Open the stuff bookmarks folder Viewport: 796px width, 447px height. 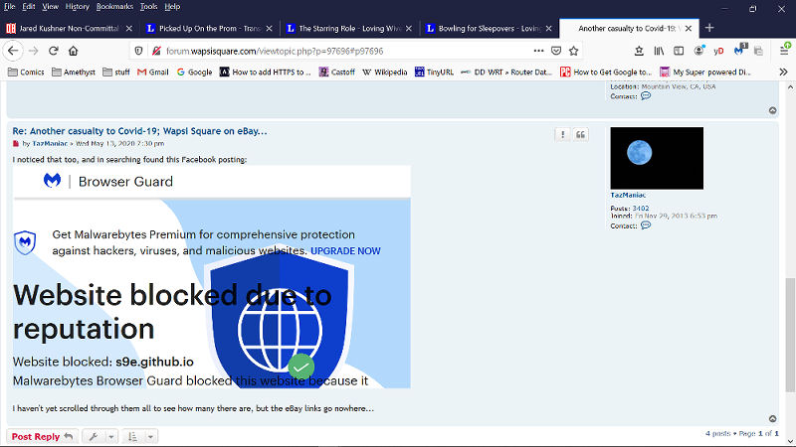(116, 72)
